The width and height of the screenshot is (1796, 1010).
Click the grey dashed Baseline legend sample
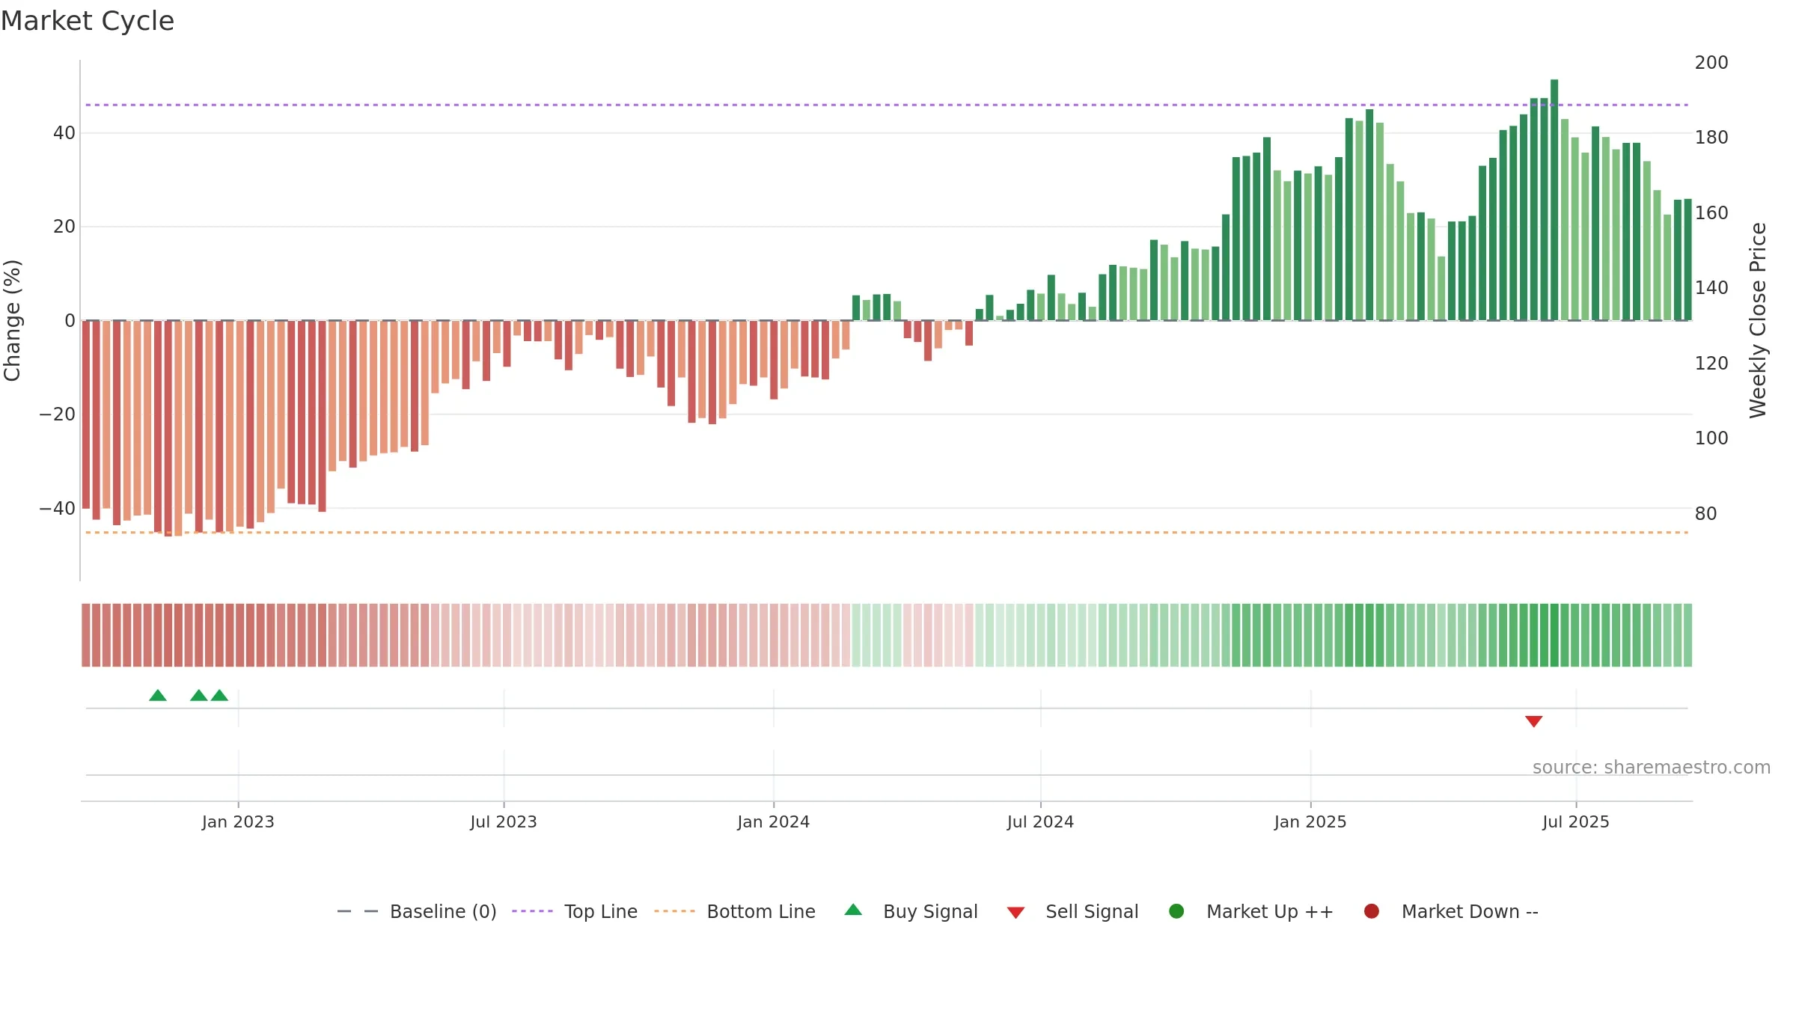[x=358, y=911]
